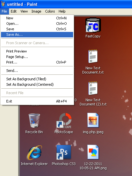The width and height of the screenshot is (132, 176).
Task: Click the New Text Document (2).txt label
Action: click(93, 102)
